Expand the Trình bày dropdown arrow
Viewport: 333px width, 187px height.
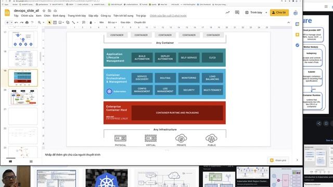click(266, 12)
